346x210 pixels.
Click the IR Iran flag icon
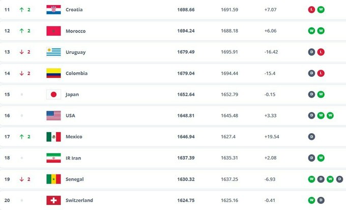(x=53, y=158)
